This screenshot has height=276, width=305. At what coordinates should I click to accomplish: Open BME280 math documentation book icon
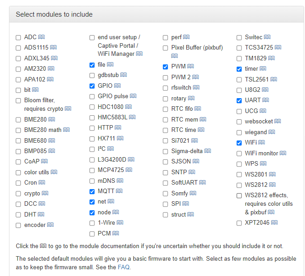[x=66, y=130]
